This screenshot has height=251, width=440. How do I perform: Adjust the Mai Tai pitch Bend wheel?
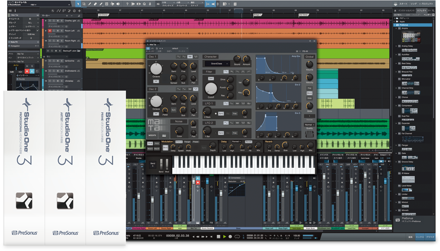[161, 164]
